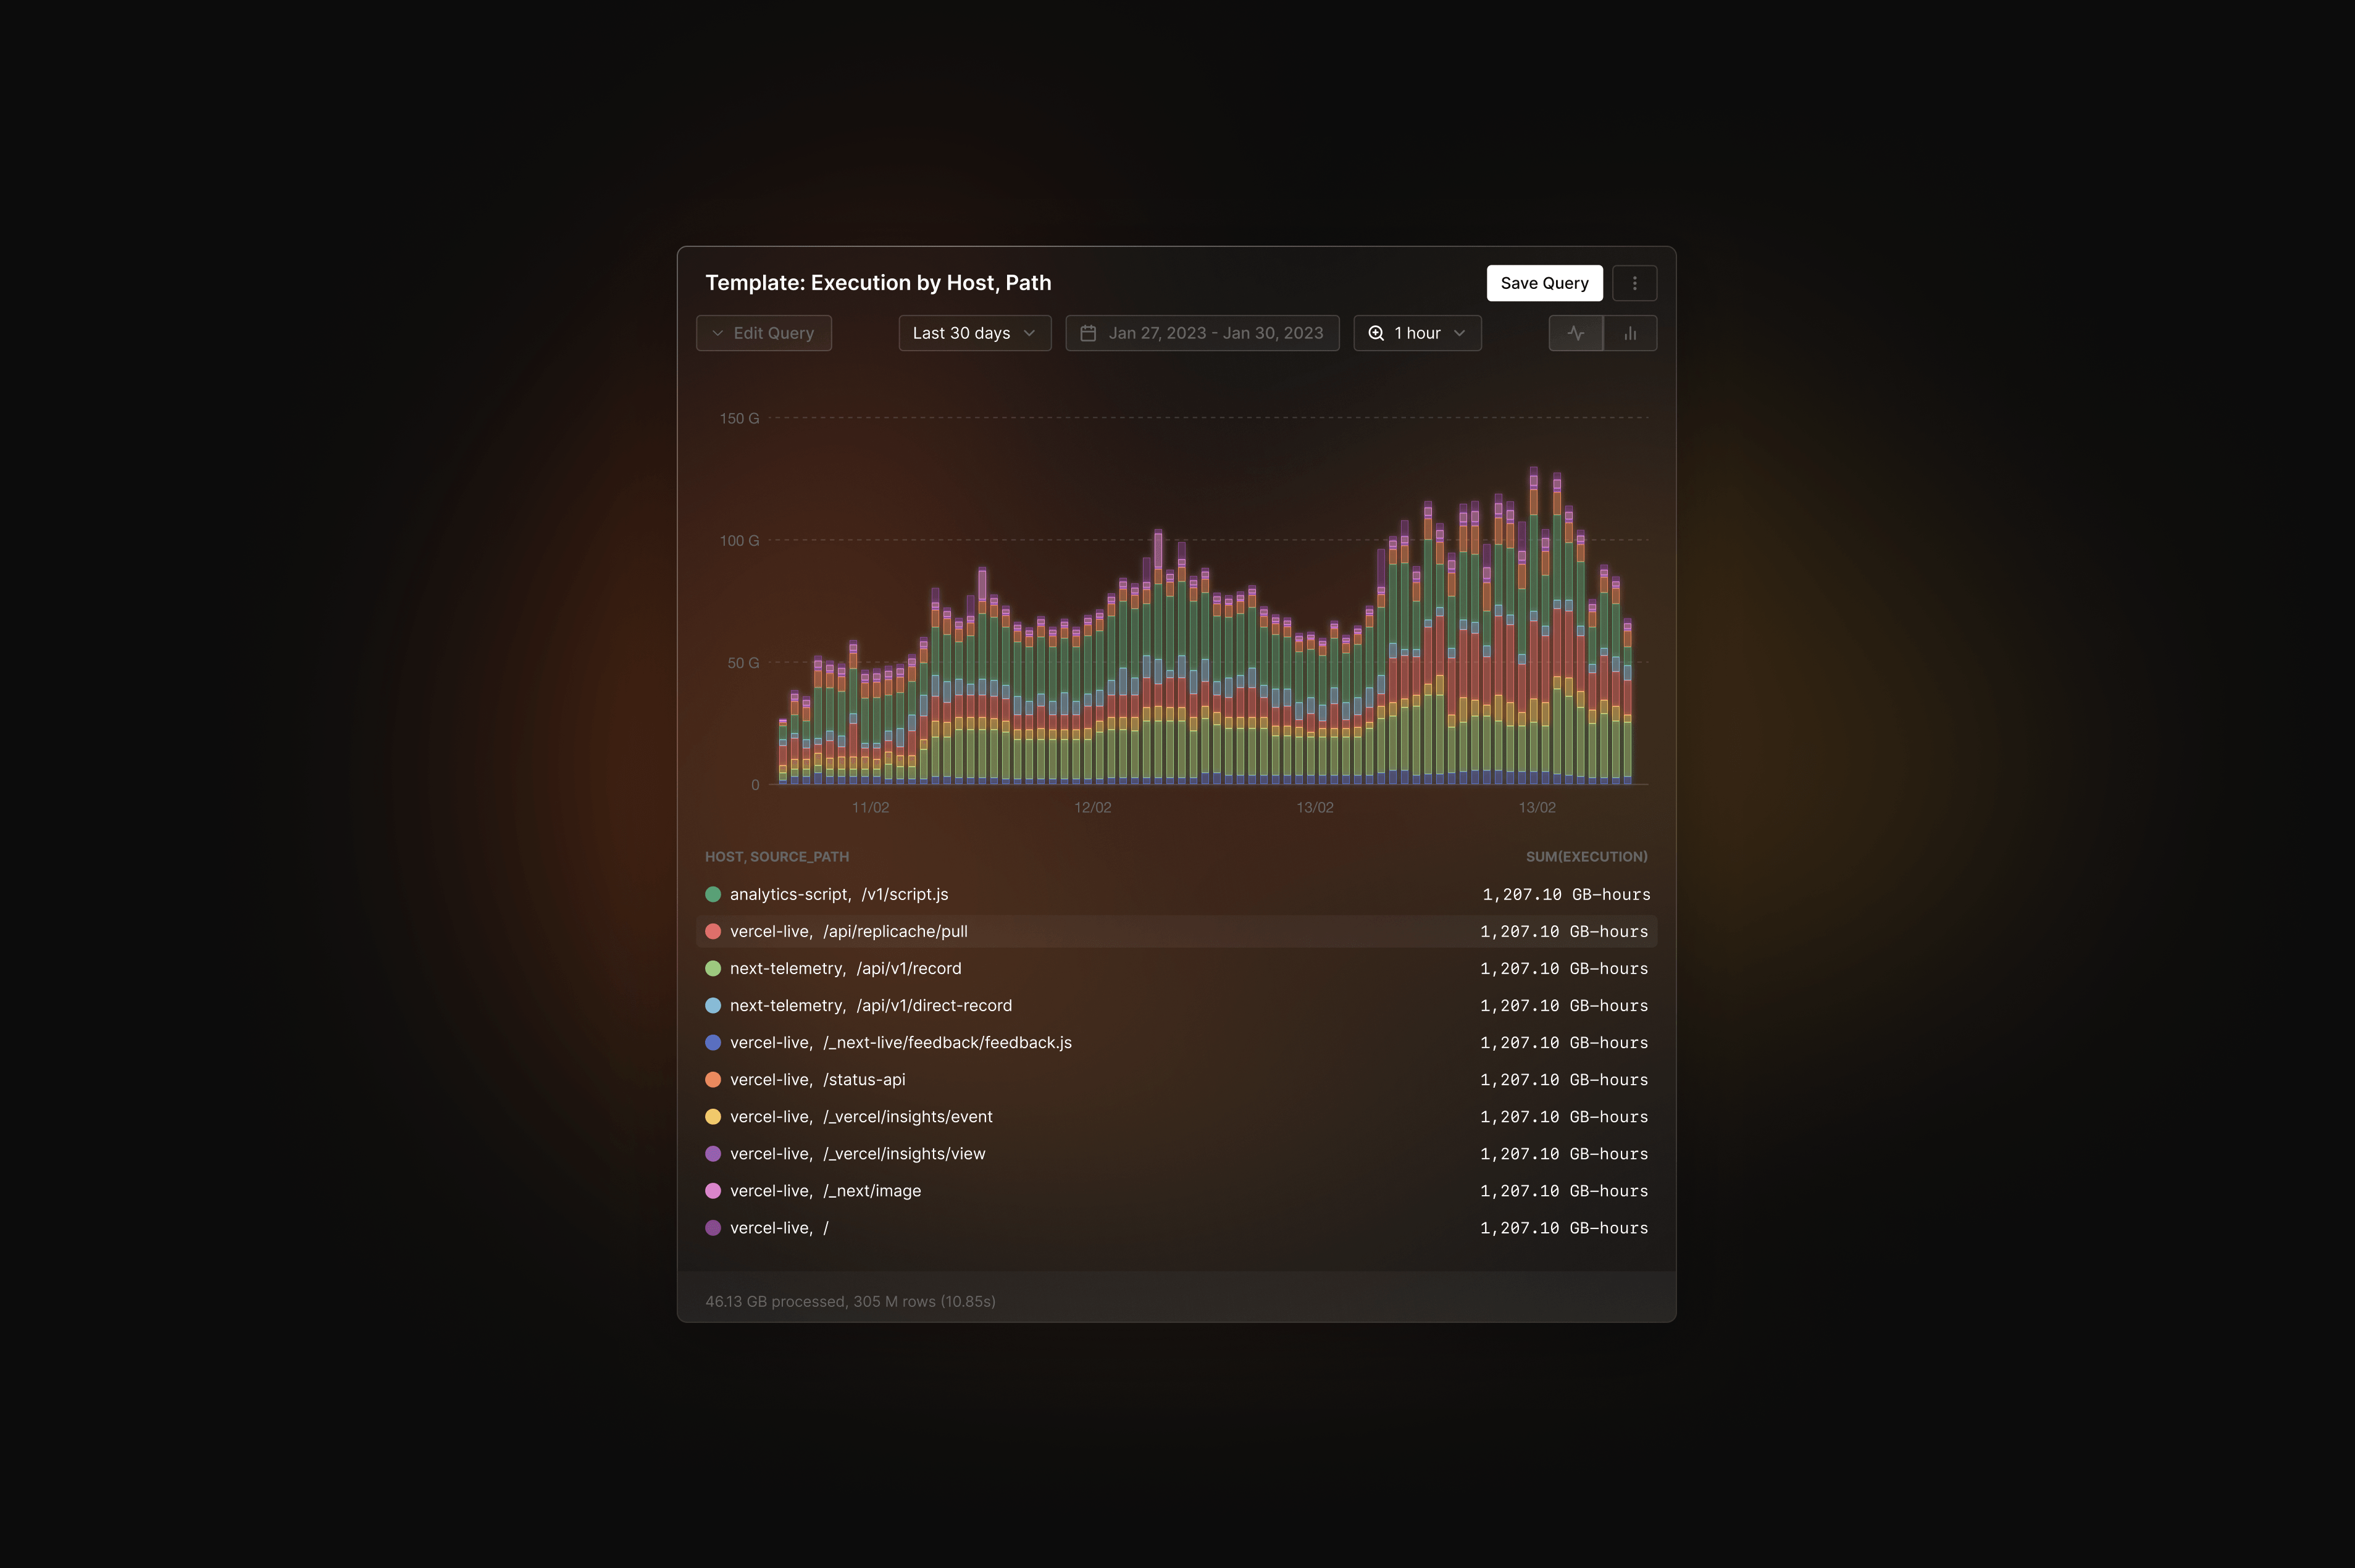The image size is (2355, 1568).
Task: Click the three-dot more options icon
Action: point(1634,283)
